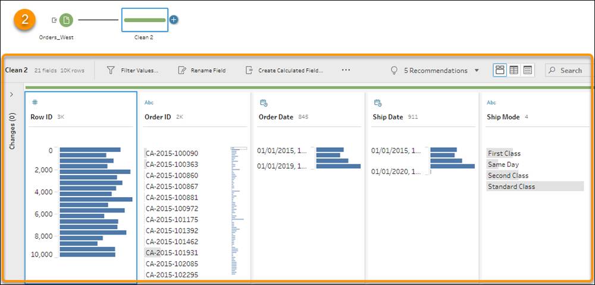Click Ship Date histogram bottom long bar

click(x=452, y=166)
